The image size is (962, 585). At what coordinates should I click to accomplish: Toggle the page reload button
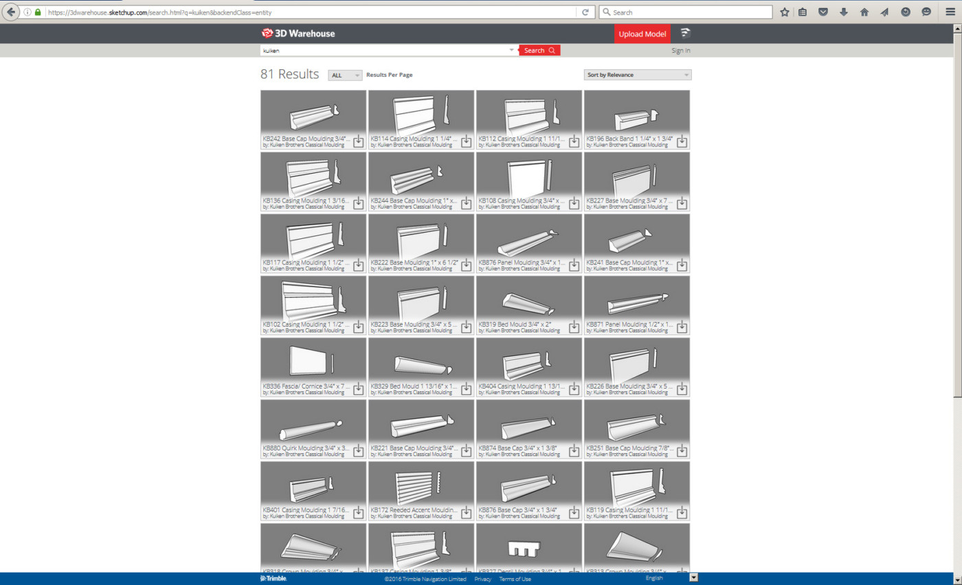click(x=585, y=11)
